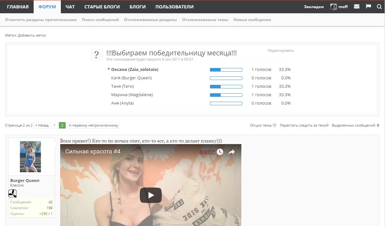Open search magnifier icon

click(x=379, y=6)
